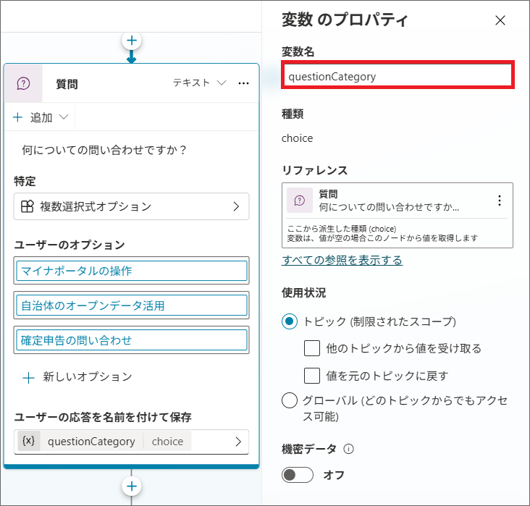
Task: Click the multiple choice options grid icon
Action: point(27,206)
